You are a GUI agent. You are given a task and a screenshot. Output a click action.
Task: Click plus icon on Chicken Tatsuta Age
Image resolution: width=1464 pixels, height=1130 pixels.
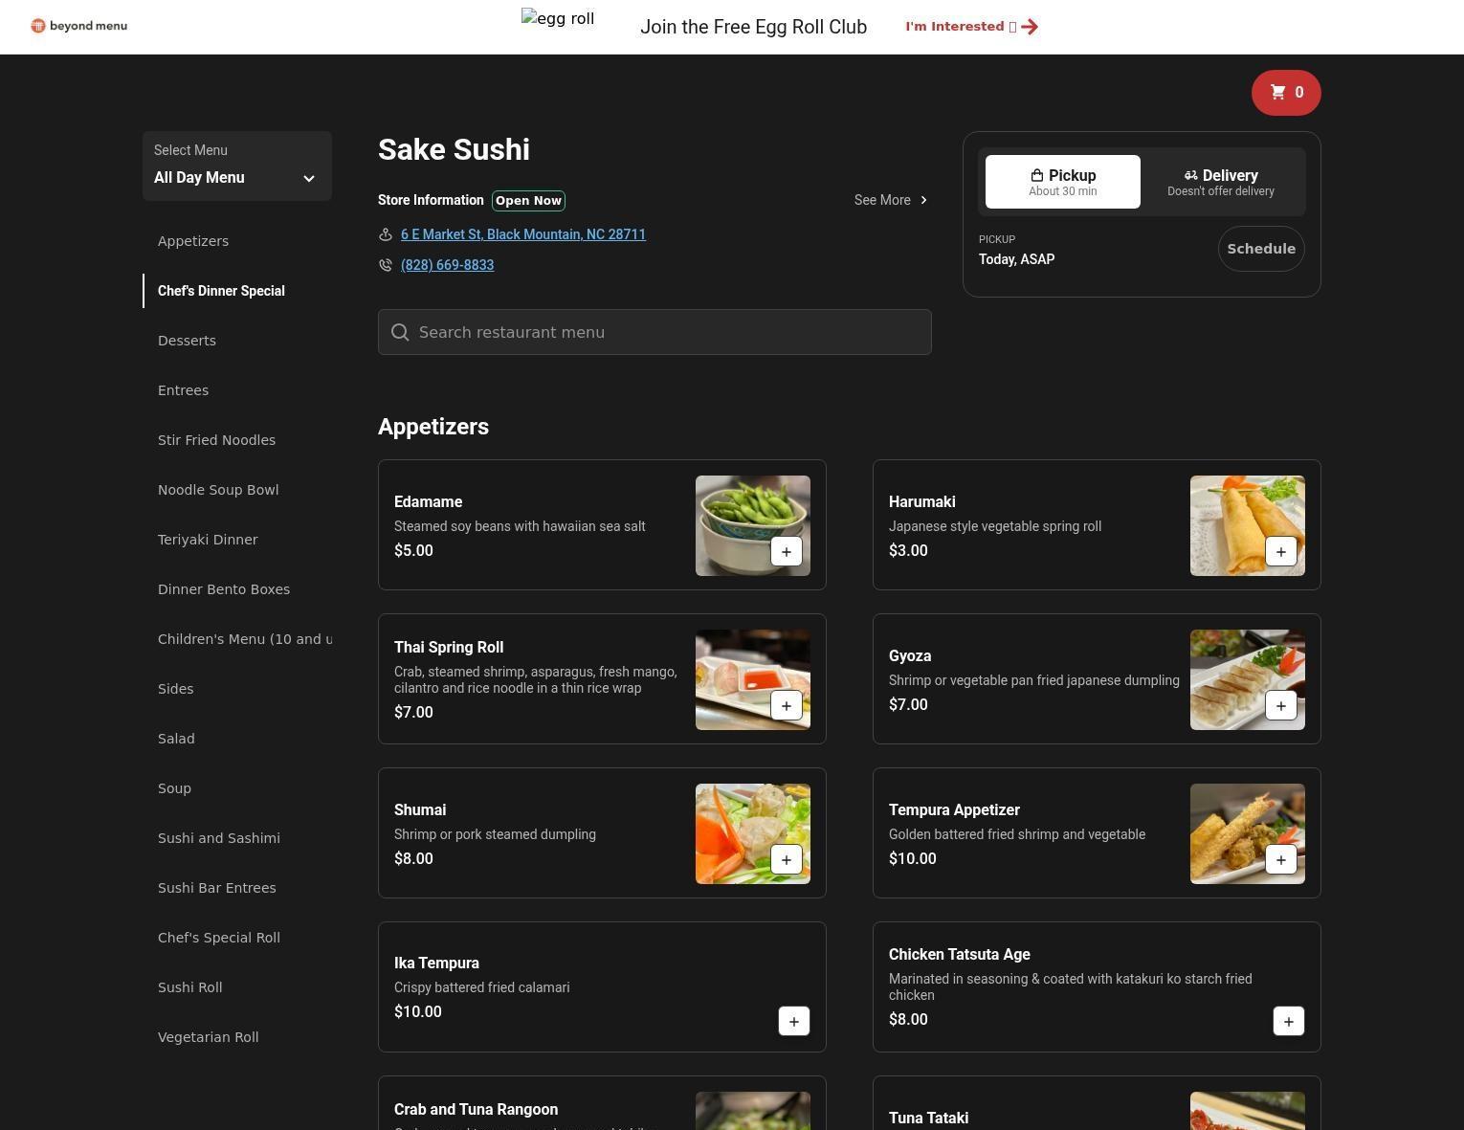pyautogui.click(x=1288, y=1022)
